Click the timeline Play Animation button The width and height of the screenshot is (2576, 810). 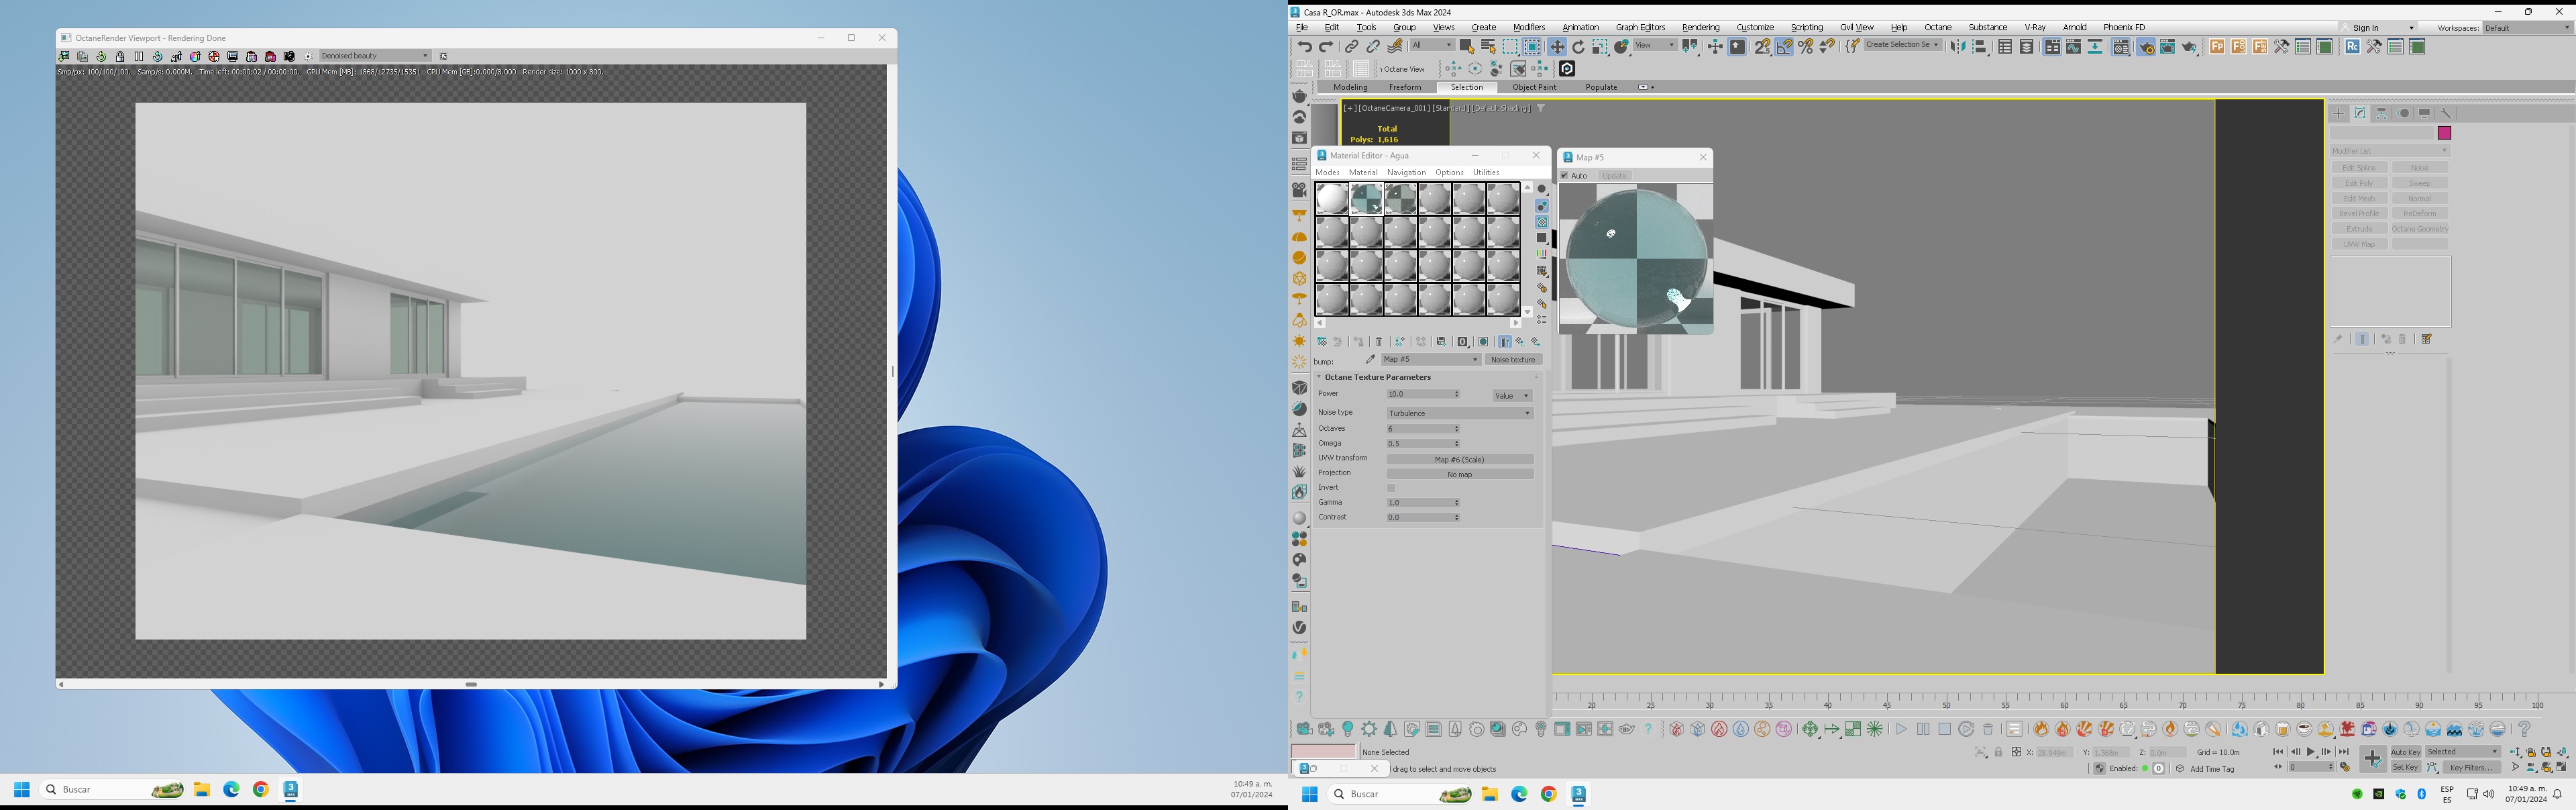tap(2311, 752)
